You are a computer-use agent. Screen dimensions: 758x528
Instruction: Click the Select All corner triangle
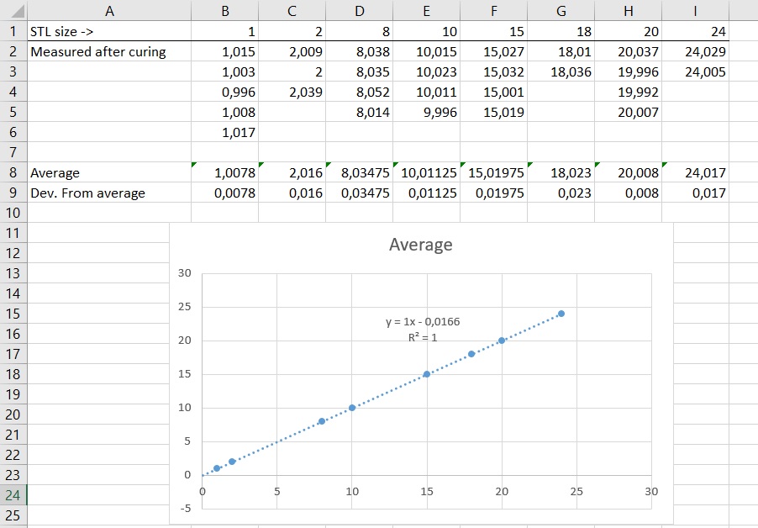tap(14, 11)
